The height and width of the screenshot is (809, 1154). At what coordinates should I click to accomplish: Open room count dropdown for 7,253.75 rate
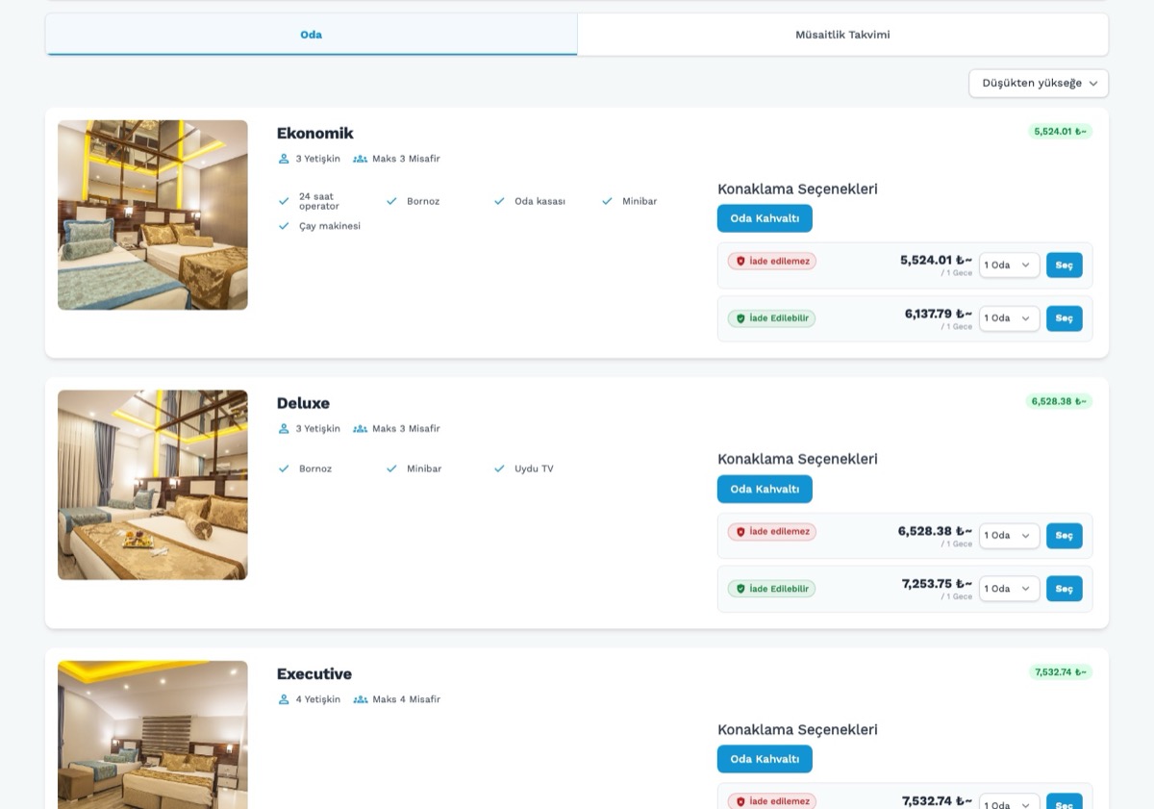tap(1009, 589)
